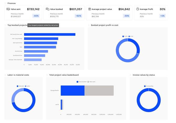Click the +82% value booked badge
The height and width of the screenshot is (123, 176).
click(x=78, y=16)
